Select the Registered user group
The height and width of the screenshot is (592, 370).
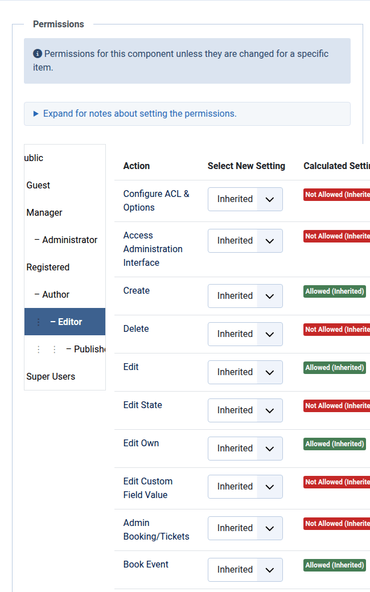tap(48, 268)
